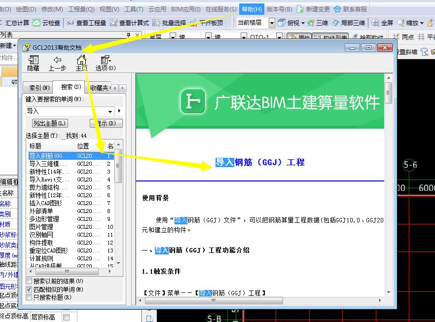Switch to 三维 view
Screen dimensions: 435x322
[318, 23]
